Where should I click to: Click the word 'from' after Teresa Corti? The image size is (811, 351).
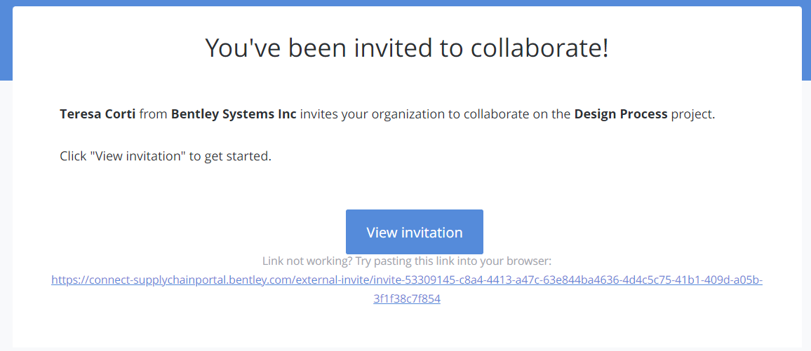[154, 114]
